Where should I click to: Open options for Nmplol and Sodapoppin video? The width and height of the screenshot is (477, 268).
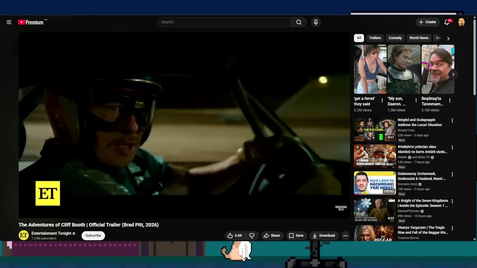pyautogui.click(x=452, y=121)
